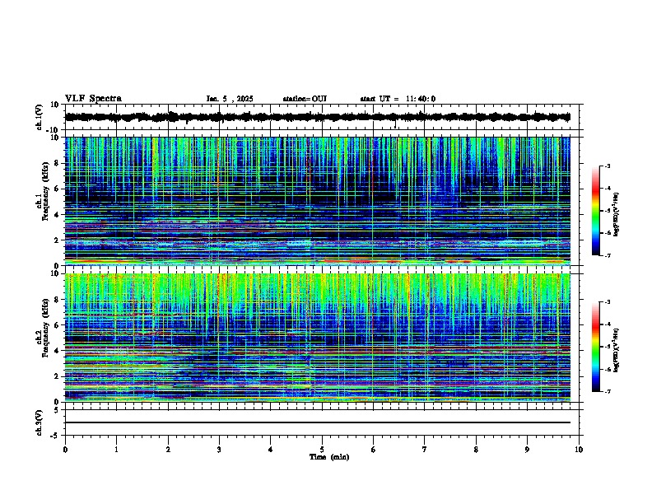Click time-axis tick label "1"
This screenshot has width=652, height=504.
click(x=116, y=450)
